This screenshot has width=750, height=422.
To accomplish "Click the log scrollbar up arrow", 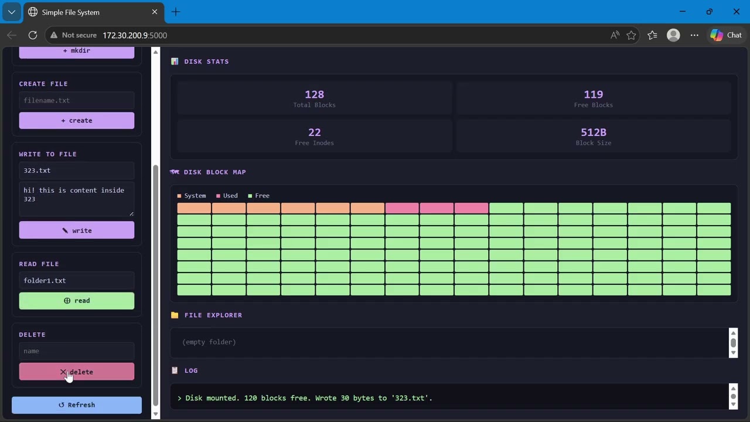I will 733,388.
